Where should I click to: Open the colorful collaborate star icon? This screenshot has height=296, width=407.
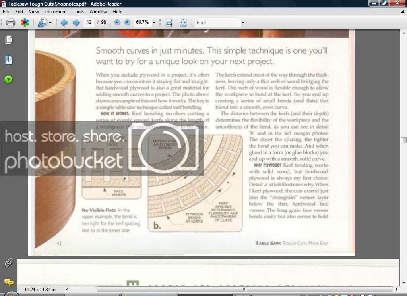[25, 23]
